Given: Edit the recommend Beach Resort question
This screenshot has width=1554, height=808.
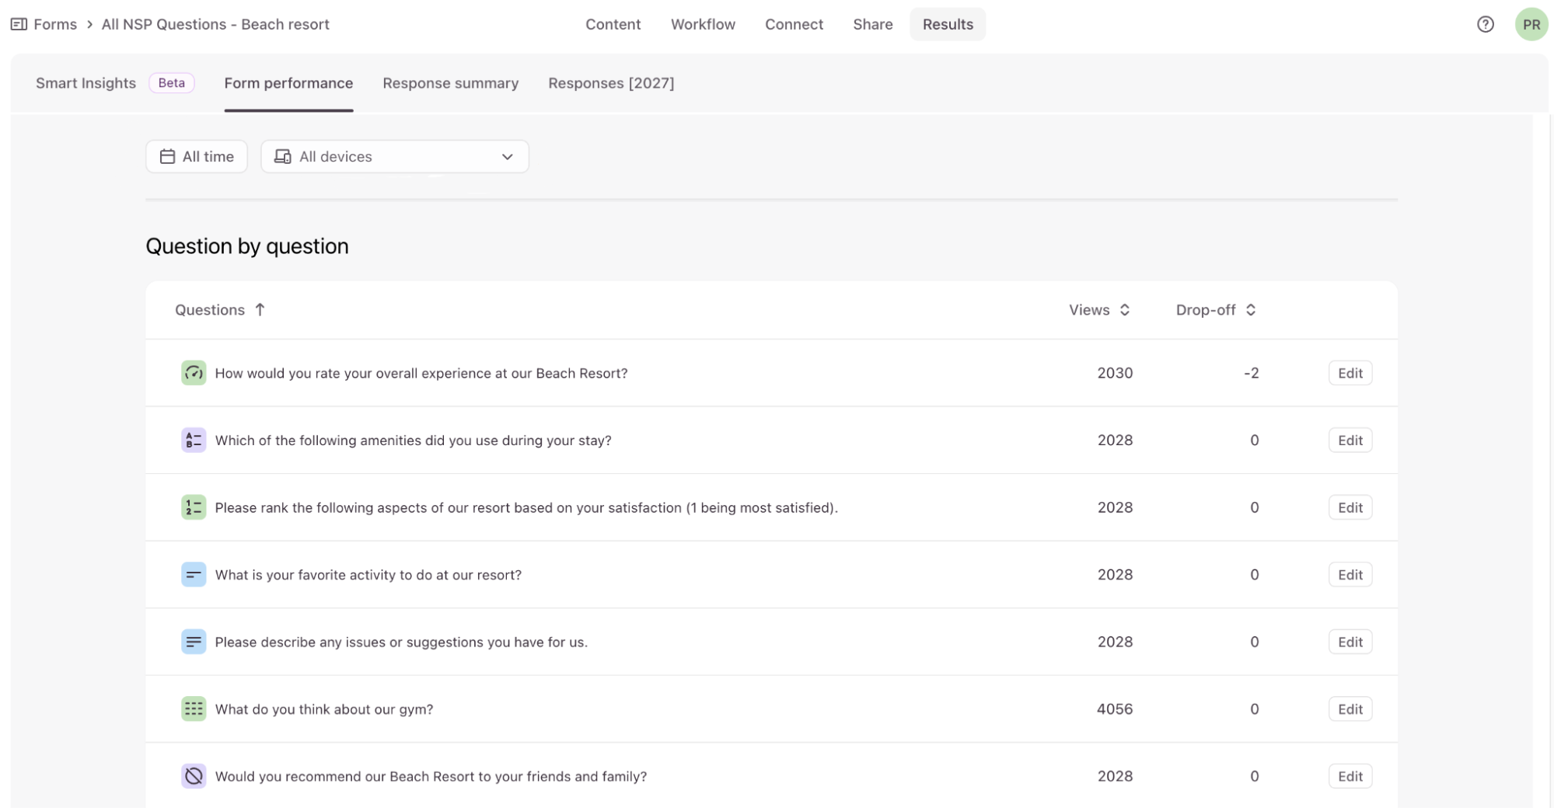Looking at the screenshot, I should (1350, 776).
